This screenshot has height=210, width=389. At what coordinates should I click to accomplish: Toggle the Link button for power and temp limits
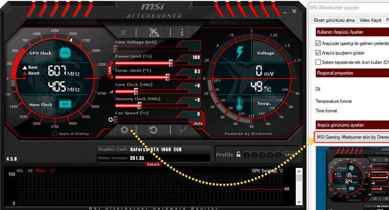(x=109, y=70)
